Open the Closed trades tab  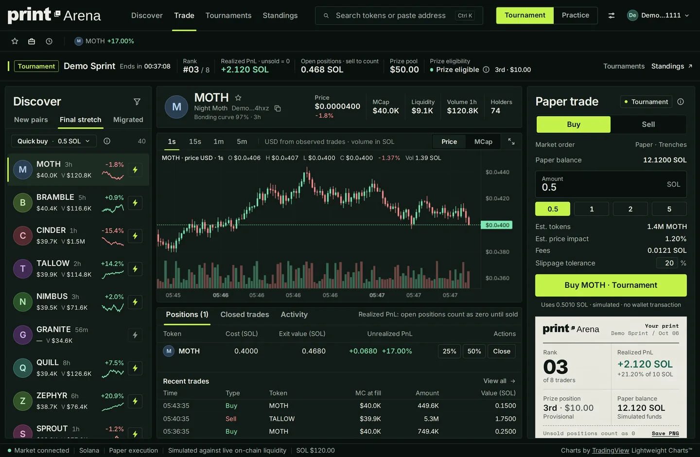click(245, 315)
